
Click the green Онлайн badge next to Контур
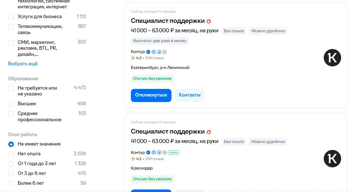pyautogui.click(x=174, y=152)
